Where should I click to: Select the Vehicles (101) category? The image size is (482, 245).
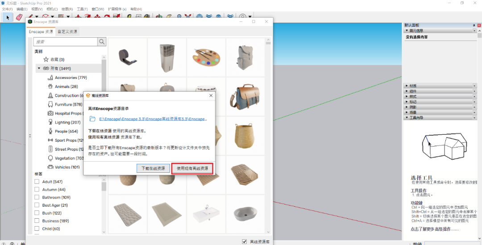(67, 167)
